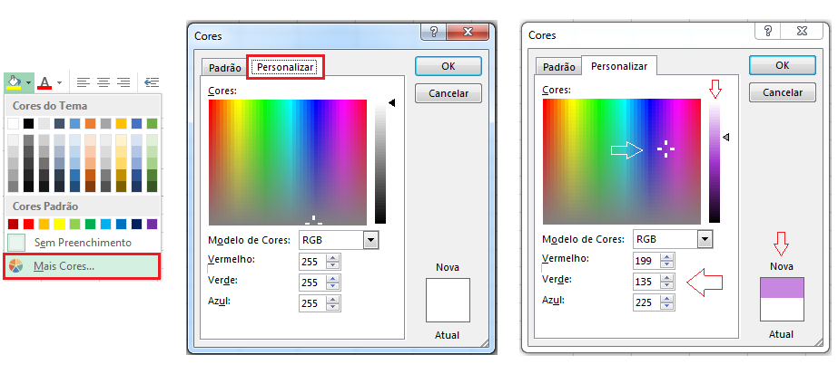Select the align left icon

point(84,82)
